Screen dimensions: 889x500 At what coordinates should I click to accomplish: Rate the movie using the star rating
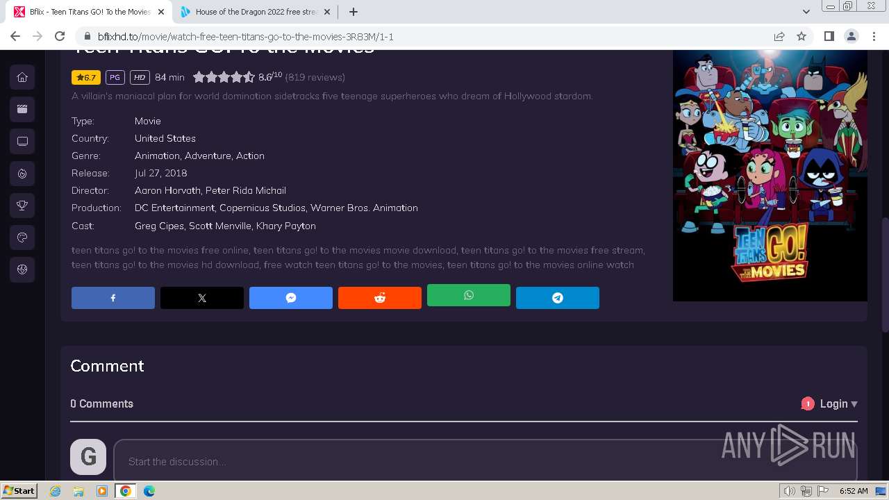tap(224, 77)
